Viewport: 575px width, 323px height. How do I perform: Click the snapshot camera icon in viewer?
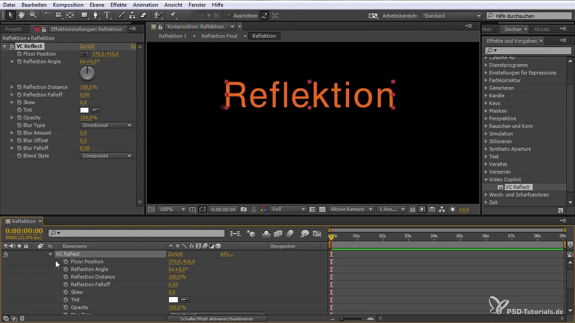tap(243, 210)
